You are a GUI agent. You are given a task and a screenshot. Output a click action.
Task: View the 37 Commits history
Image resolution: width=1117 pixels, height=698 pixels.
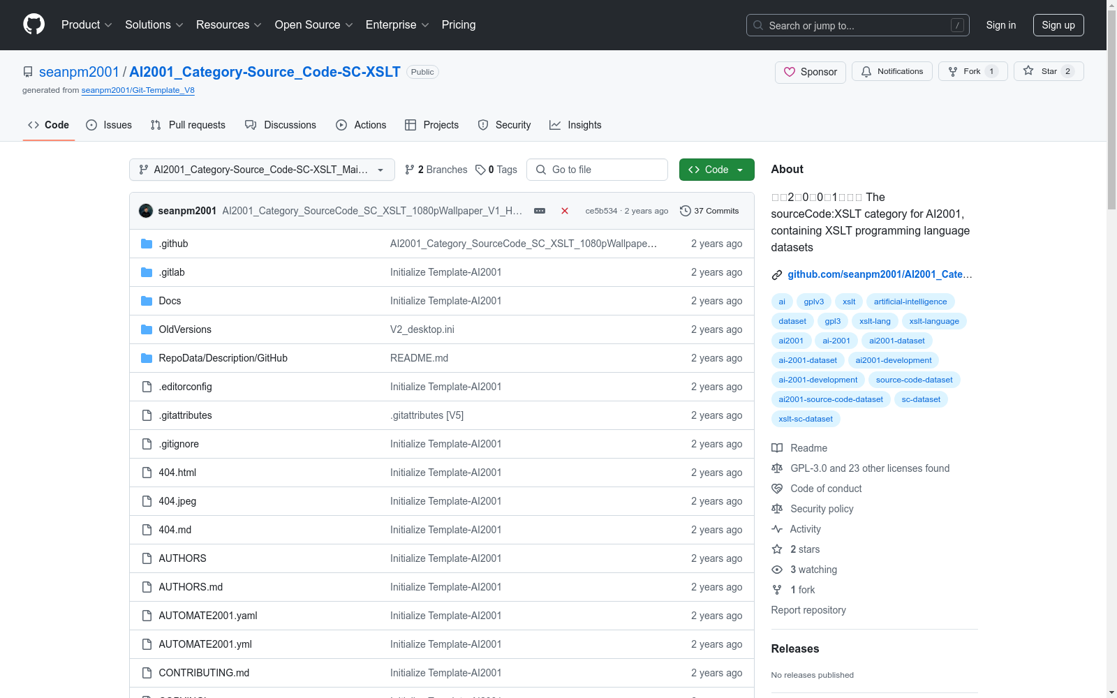[x=709, y=211]
